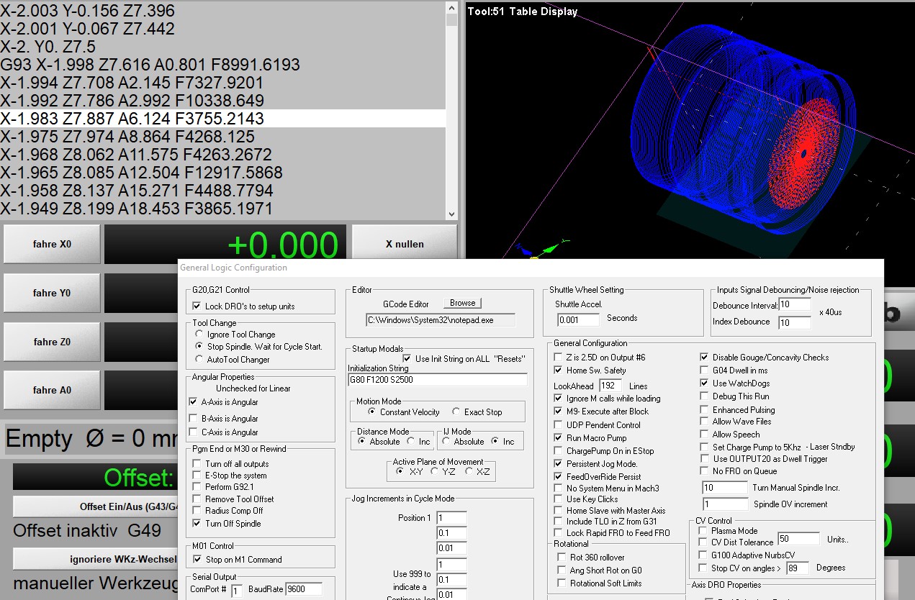This screenshot has width=915, height=600.
Task: Toggle 'Lock DRO's to setup units' checkbox
Action: tap(197, 306)
